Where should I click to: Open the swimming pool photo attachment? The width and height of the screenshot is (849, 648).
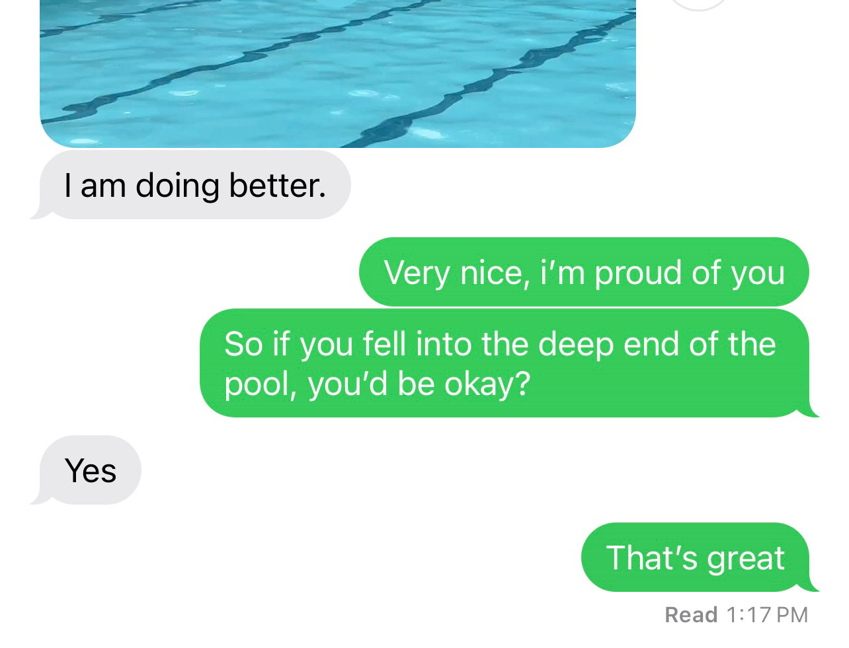coord(338,73)
